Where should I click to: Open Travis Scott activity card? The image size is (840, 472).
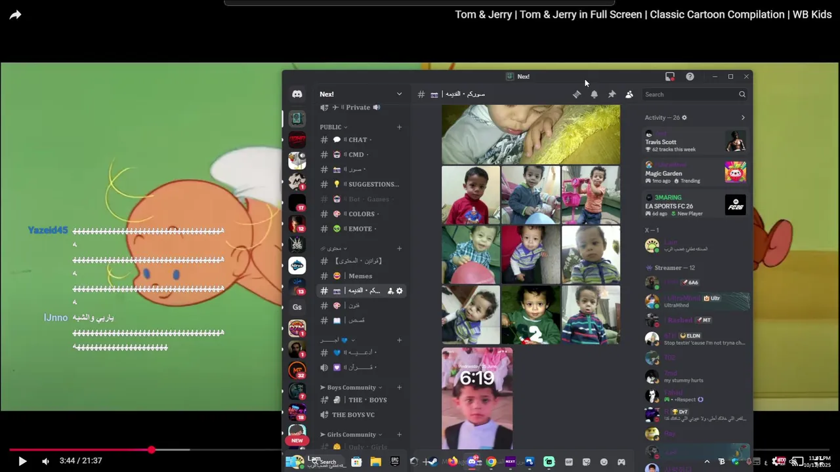[696, 142]
